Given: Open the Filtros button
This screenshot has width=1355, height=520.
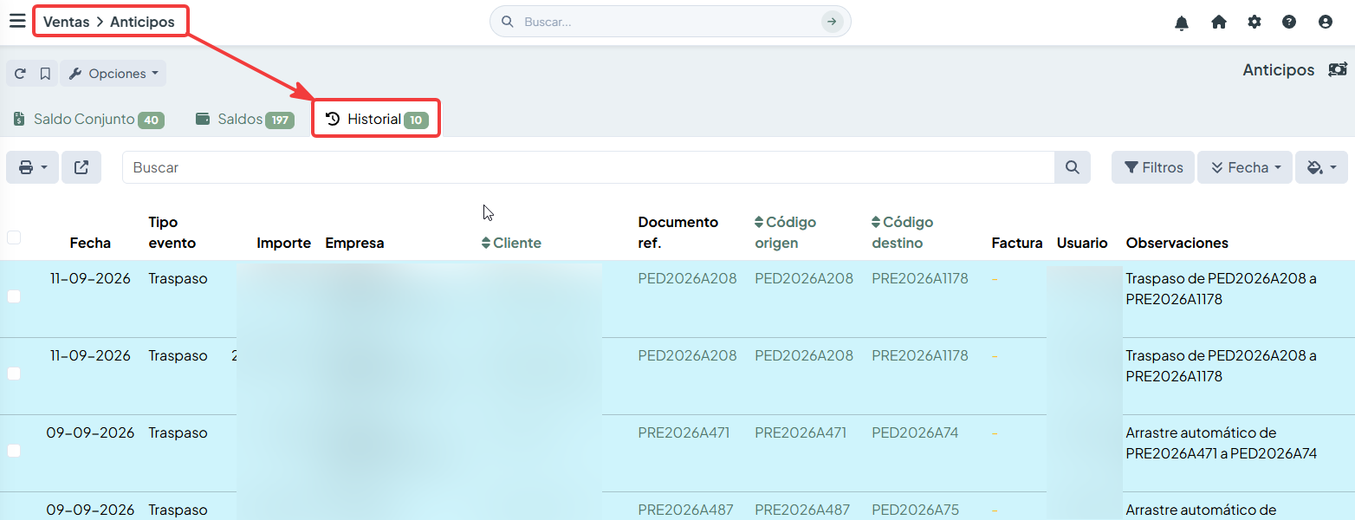Looking at the screenshot, I should point(1153,167).
